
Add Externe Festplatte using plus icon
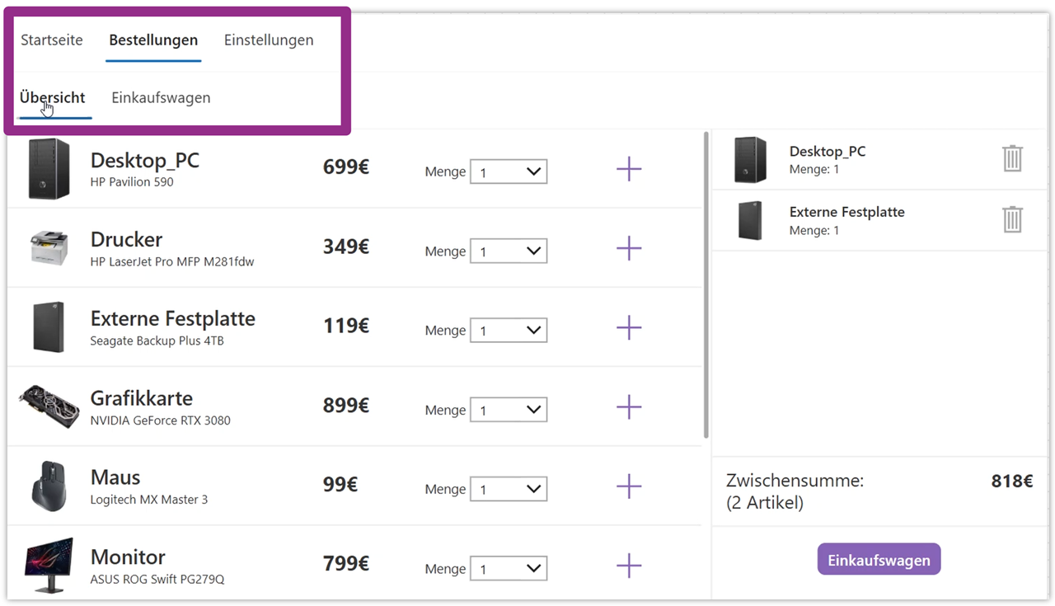[629, 328]
